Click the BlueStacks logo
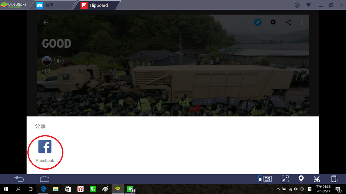Viewport: 346px width, 194px height. pos(13,5)
